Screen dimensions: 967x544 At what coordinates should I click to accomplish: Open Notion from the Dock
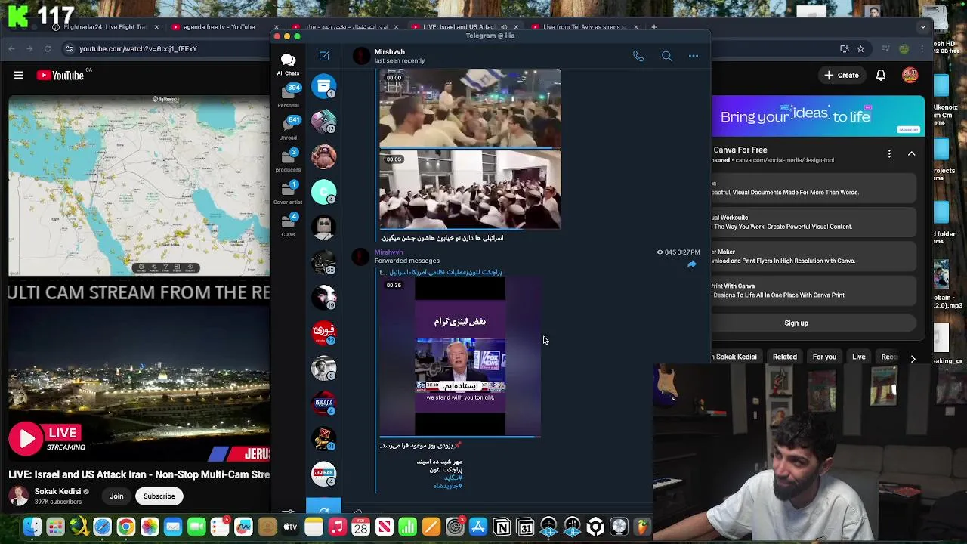tap(502, 527)
